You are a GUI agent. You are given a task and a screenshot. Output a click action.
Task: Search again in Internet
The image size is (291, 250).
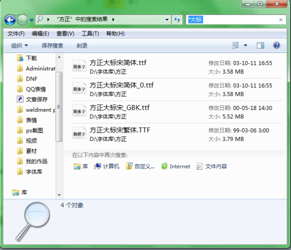[x=176, y=166]
